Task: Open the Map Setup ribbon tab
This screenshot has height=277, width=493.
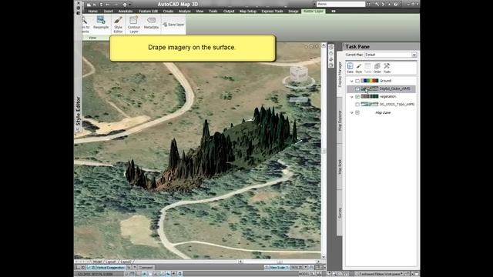Action: 248,12
